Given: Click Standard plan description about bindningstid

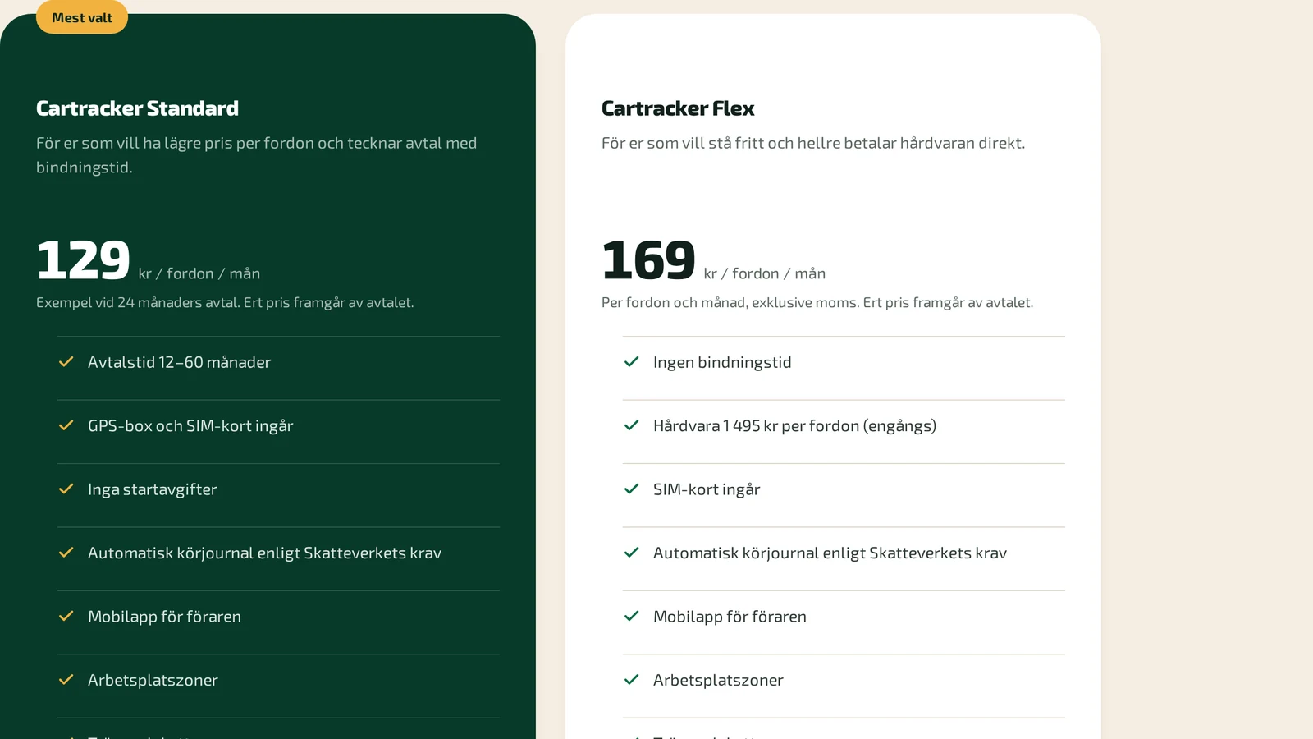Looking at the screenshot, I should coord(256,155).
